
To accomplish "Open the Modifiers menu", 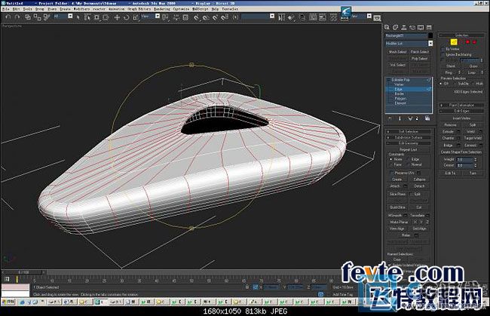I will coord(81,9).
